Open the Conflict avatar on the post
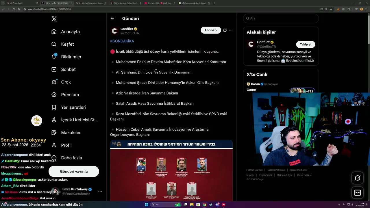The width and height of the screenshot is (370, 208). pos(114,31)
